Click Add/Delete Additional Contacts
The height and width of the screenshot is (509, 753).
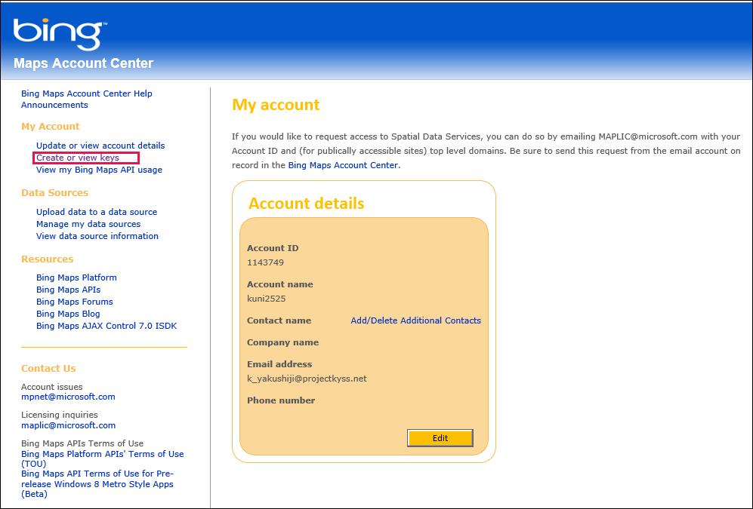click(x=416, y=320)
